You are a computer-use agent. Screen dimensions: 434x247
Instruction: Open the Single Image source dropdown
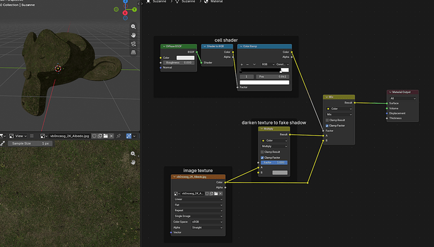point(198,216)
